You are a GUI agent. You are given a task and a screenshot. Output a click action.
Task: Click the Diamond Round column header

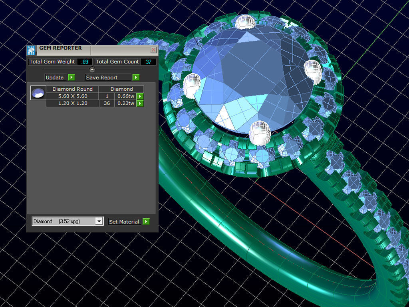[73, 89]
